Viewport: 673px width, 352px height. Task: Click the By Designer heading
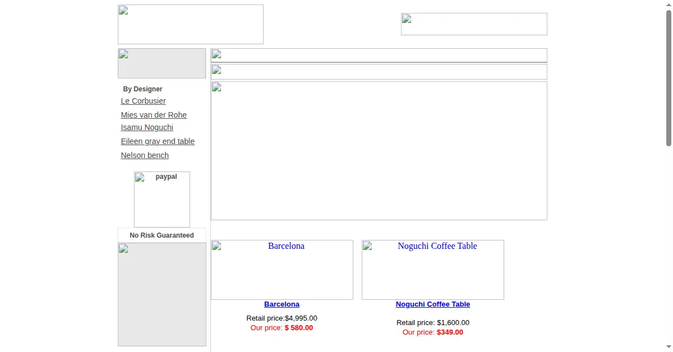pos(142,89)
